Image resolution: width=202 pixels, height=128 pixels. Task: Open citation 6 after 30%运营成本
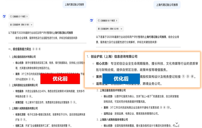coord(33,79)
